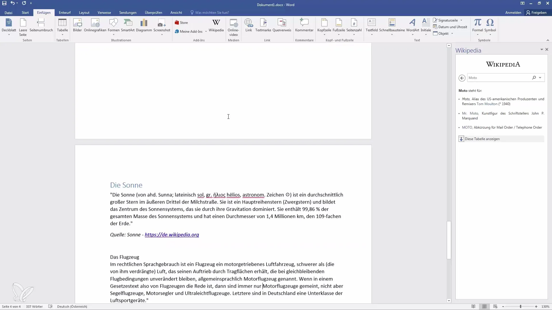Expand the Onlinegrafiken dropdown arrow
Screen dimensions: 552x310
(x=95, y=34)
